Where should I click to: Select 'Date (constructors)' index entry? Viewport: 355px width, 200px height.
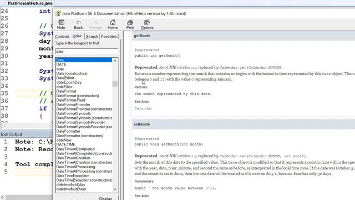pyautogui.click(x=72, y=73)
